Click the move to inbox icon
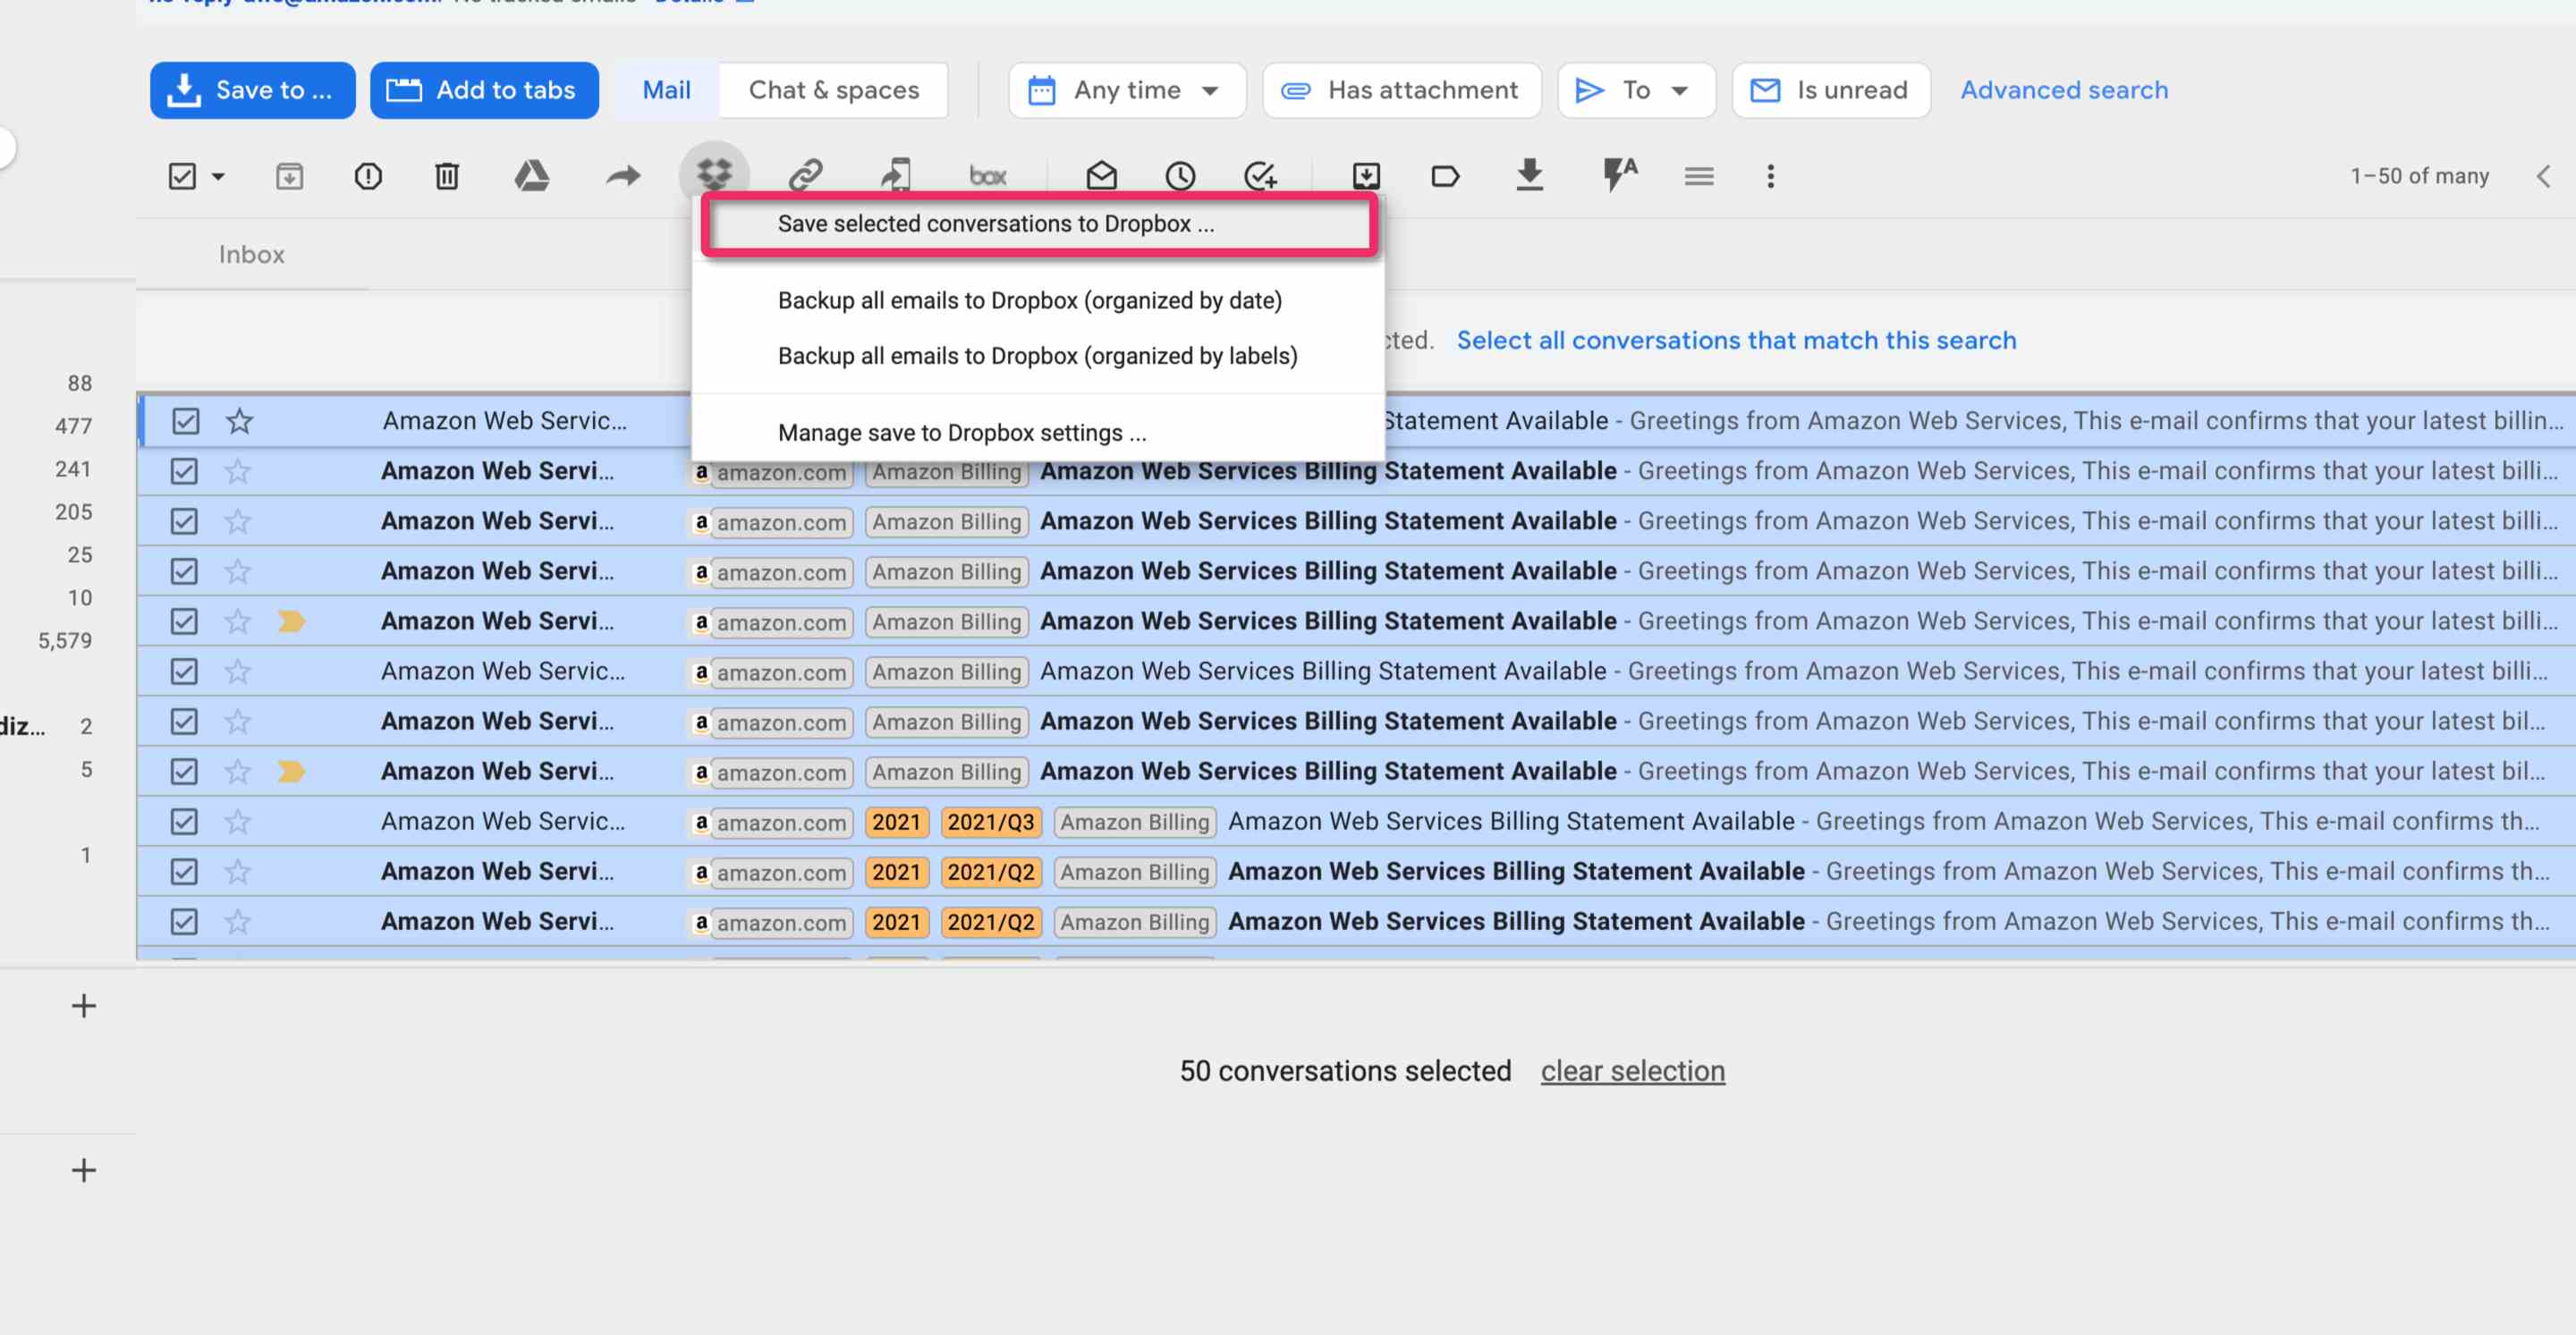Screen dimensions: 2576x1335 click(x=1366, y=176)
